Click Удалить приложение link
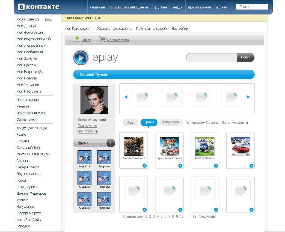 [x=114, y=29]
